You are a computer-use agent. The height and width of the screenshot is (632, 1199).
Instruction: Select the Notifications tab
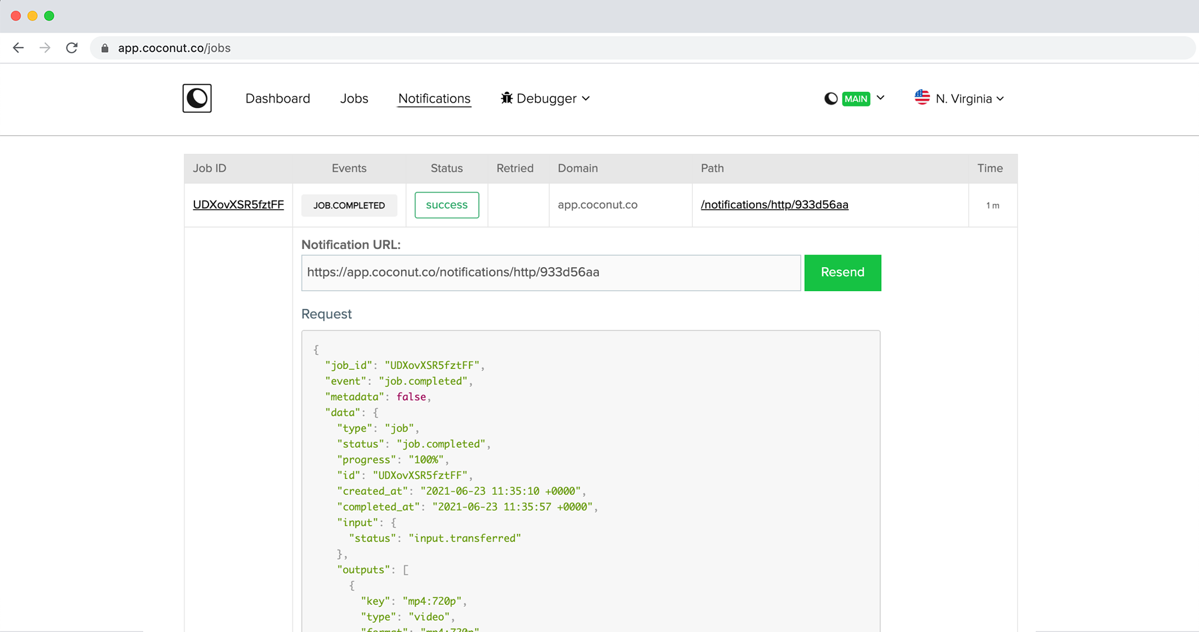coord(434,98)
